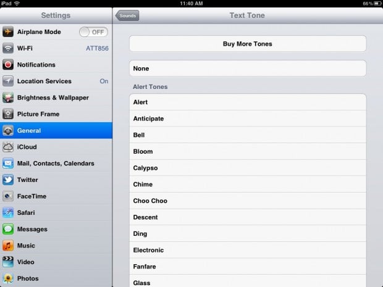Tap the Notifications red dot icon
This screenshot has width=383, height=287.
[x=8, y=65]
